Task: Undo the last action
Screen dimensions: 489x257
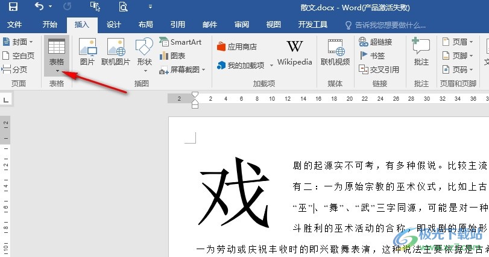Action: [x=39, y=6]
